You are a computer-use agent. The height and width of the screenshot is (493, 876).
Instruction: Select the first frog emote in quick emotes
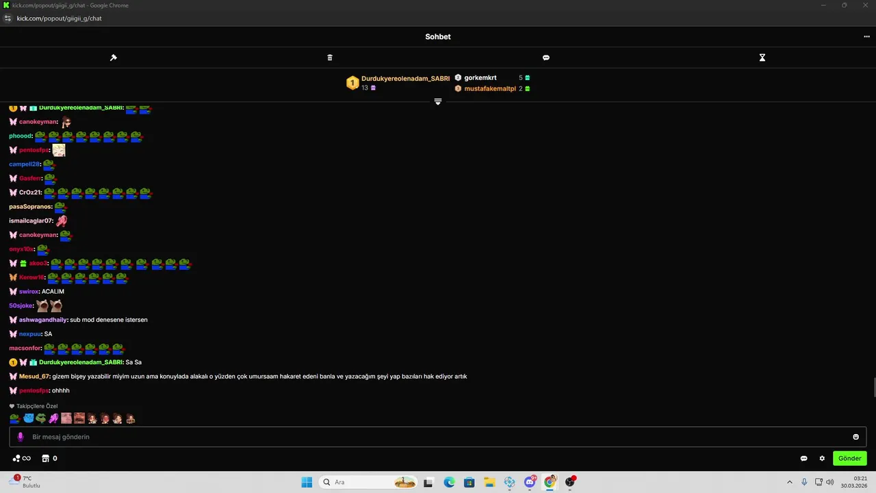[x=15, y=418]
